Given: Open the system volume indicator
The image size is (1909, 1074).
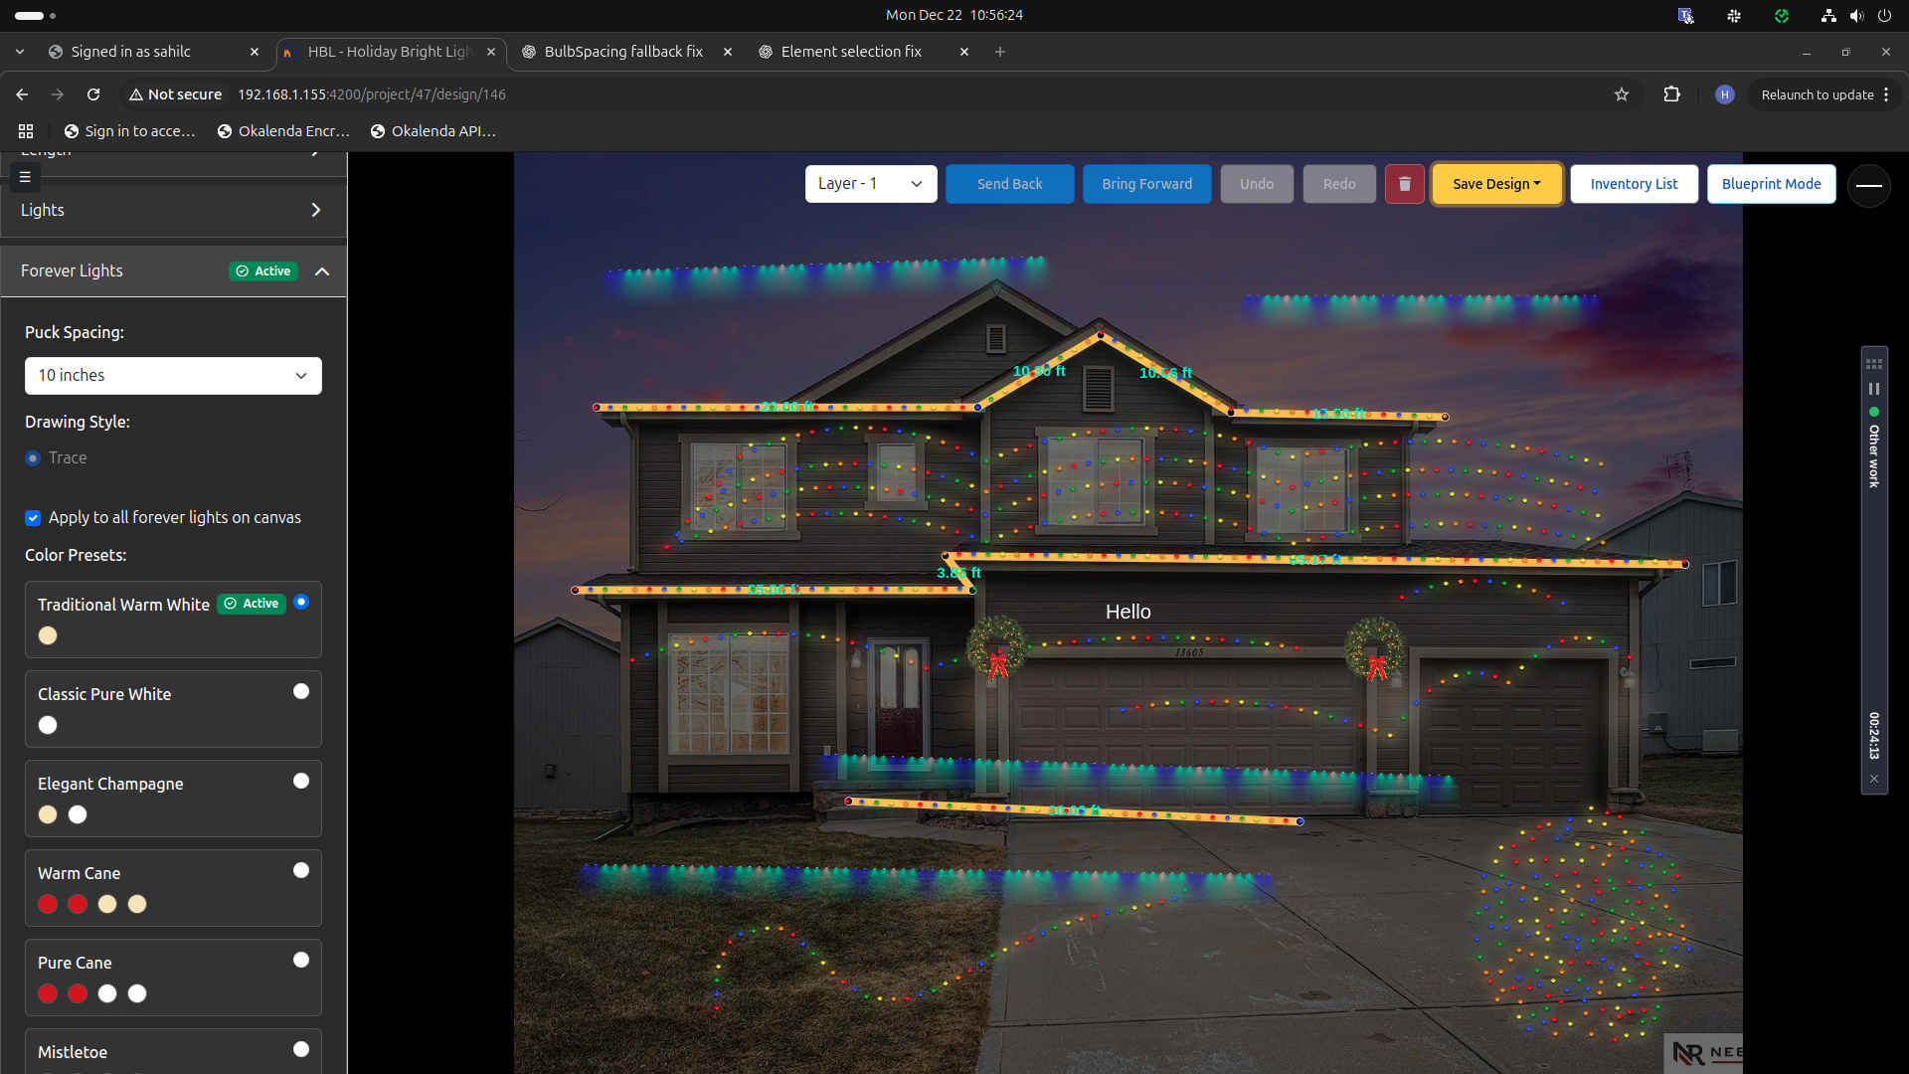Looking at the screenshot, I should tap(1856, 15).
